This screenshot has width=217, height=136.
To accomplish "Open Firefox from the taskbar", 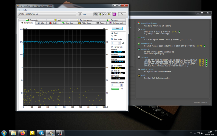I will tap(23, 133).
